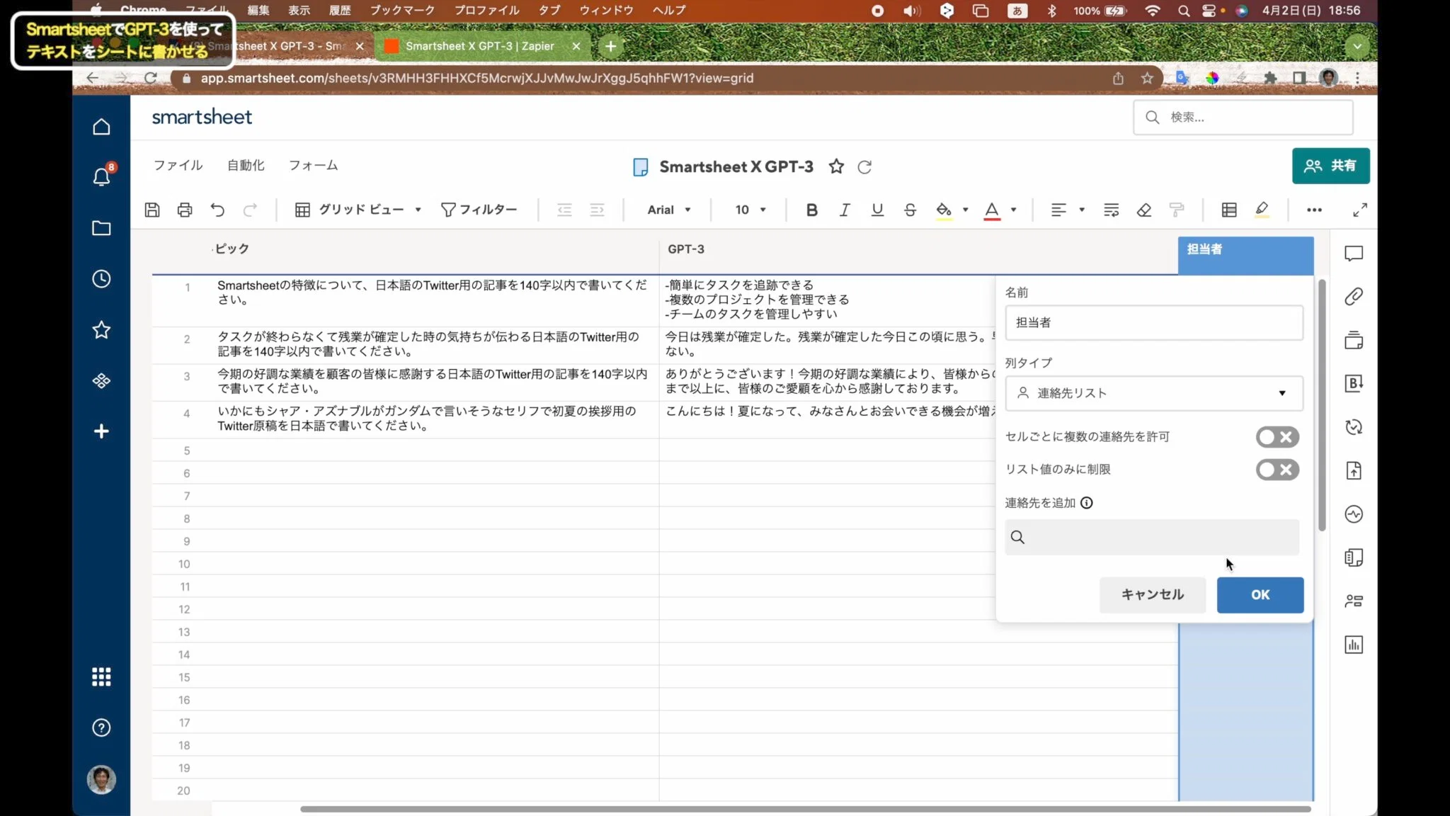Screen dimensions: 1450x816
Task: Click the plus Create icon in sidebar
Action: (101, 431)
